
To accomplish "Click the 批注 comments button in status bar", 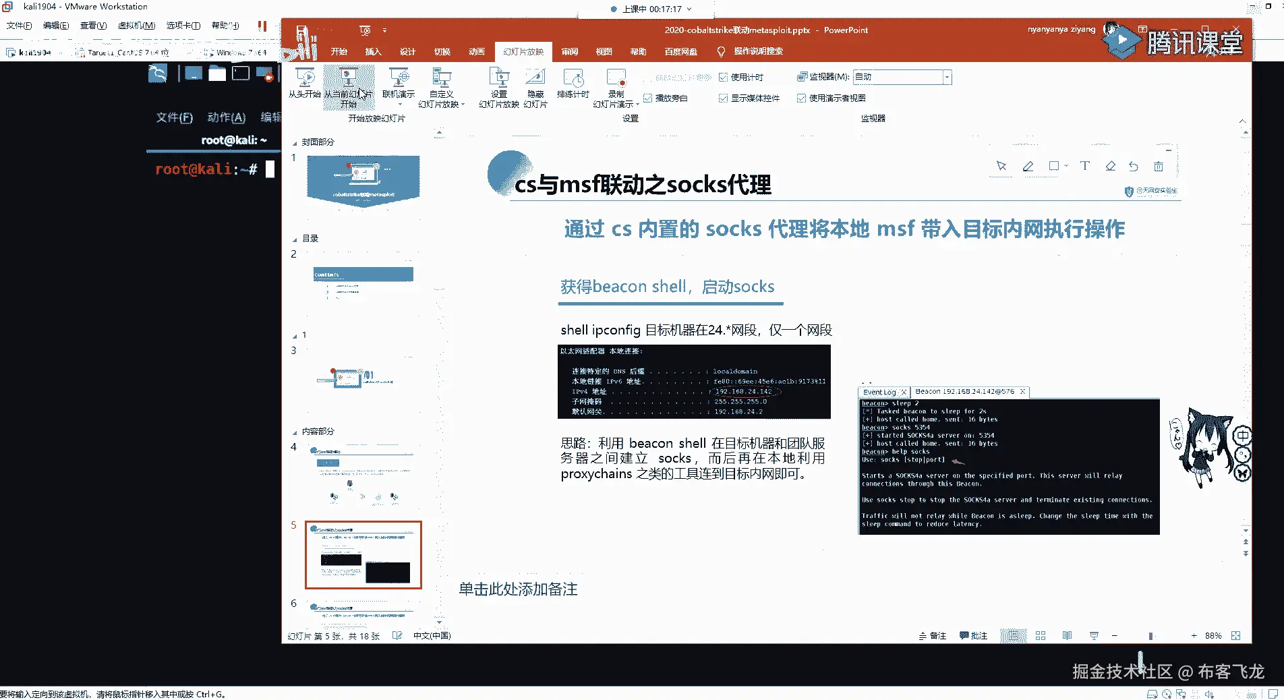I will pyautogui.click(x=974, y=636).
